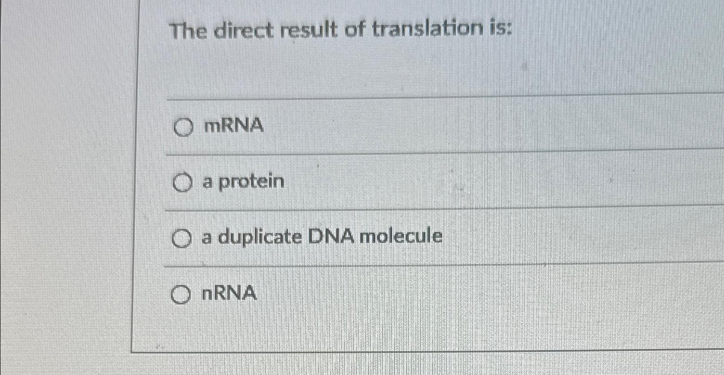The height and width of the screenshot is (375, 724).
Task: Click the 'a protein' answer text
Action: [x=241, y=181]
